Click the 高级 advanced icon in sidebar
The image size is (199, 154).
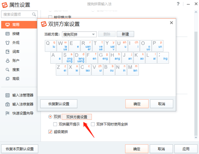click(x=8, y=78)
